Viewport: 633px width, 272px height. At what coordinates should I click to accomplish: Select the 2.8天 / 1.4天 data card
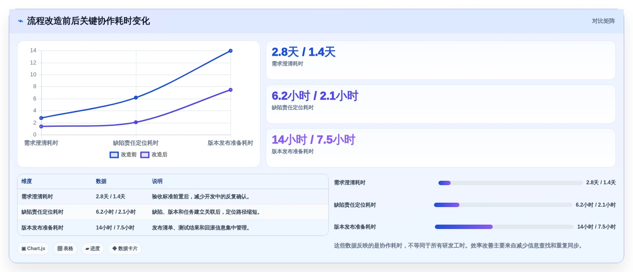pos(441,60)
